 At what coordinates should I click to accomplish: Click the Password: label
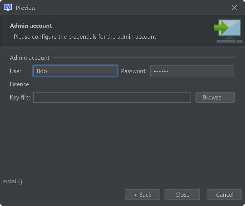[134, 71]
